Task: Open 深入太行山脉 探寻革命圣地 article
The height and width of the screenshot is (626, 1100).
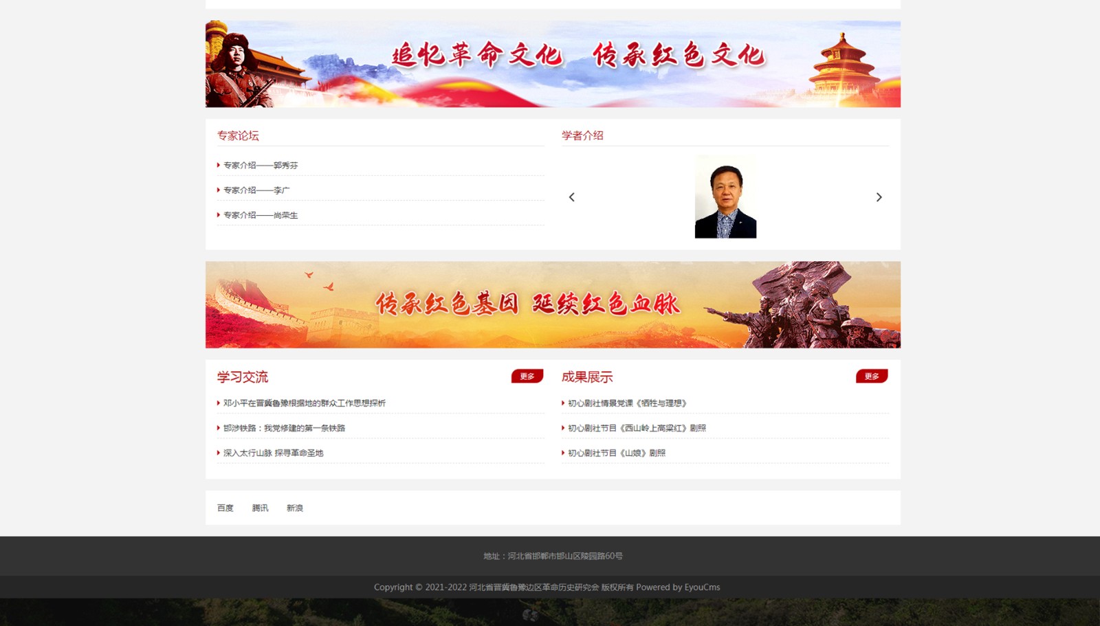Action: (273, 454)
